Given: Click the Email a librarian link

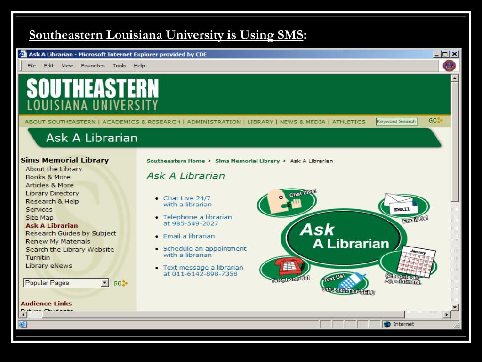Looking at the screenshot, I should (x=189, y=236).
